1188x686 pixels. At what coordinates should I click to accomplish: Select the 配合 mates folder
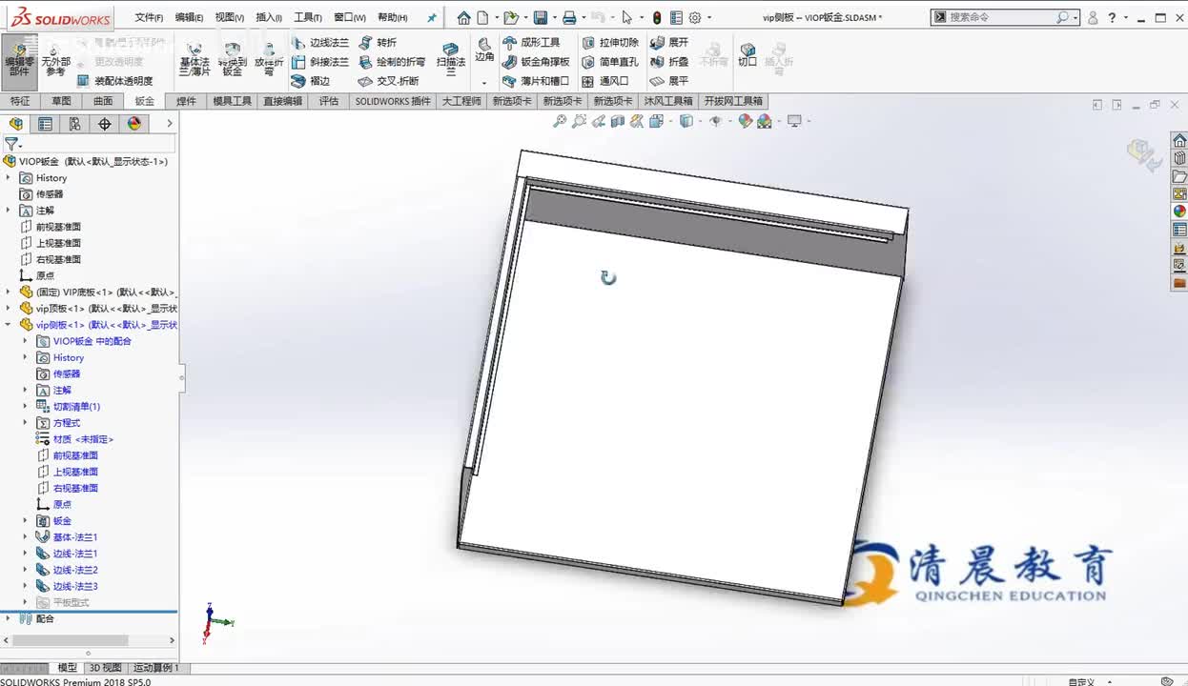[36, 619]
